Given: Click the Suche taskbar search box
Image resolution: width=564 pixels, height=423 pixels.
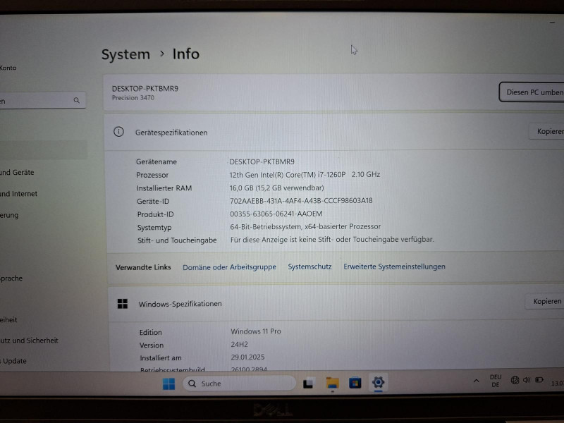Looking at the screenshot, I should [239, 384].
